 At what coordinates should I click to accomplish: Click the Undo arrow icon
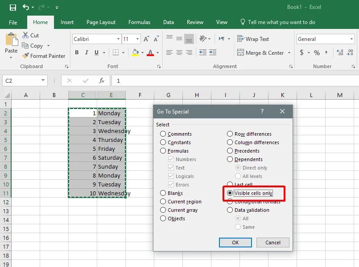click(x=26, y=8)
